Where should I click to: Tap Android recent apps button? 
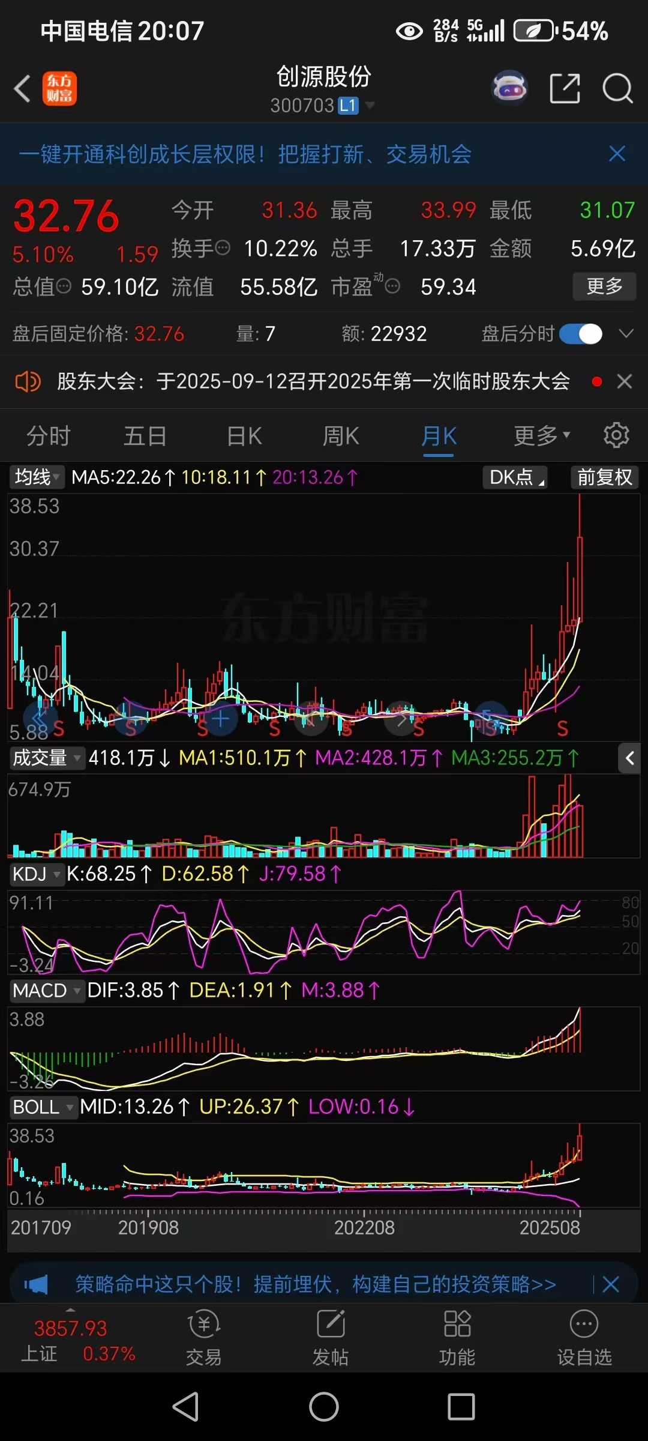click(x=461, y=1407)
